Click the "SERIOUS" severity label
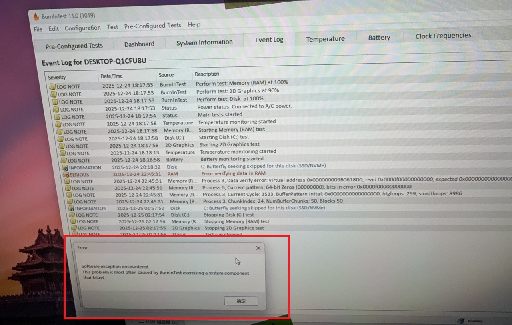This screenshot has height=325, width=512. pos(80,175)
